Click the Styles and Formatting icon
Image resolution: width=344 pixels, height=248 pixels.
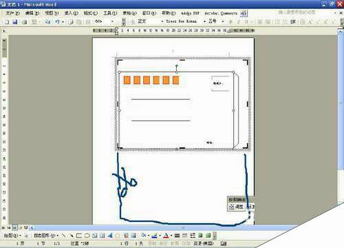tap(133, 22)
